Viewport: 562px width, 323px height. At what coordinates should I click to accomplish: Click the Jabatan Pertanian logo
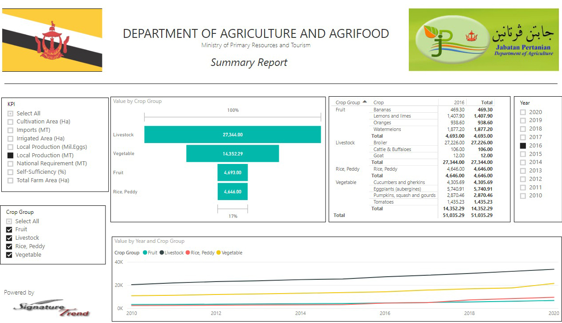(x=484, y=40)
